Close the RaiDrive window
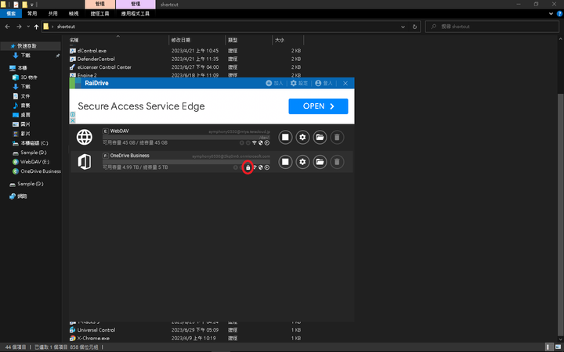Screen dimensions: 564x352 click(345, 83)
